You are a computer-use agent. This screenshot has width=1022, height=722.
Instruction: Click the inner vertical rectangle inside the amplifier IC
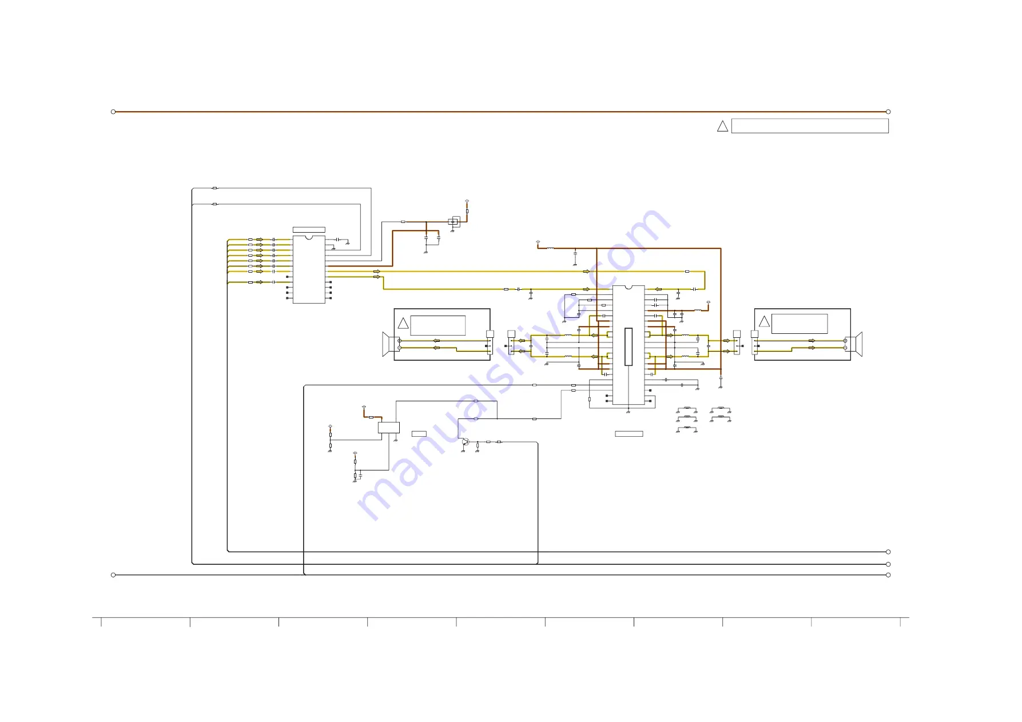[629, 347]
